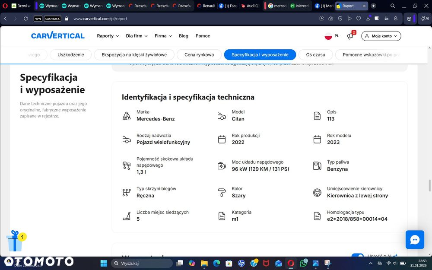
Task: Open the Pomoc page
Action: [x=203, y=36]
